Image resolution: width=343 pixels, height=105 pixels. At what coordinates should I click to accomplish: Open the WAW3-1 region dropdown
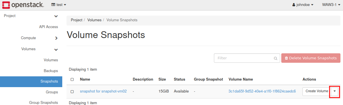pyautogui.click(x=331, y=5)
